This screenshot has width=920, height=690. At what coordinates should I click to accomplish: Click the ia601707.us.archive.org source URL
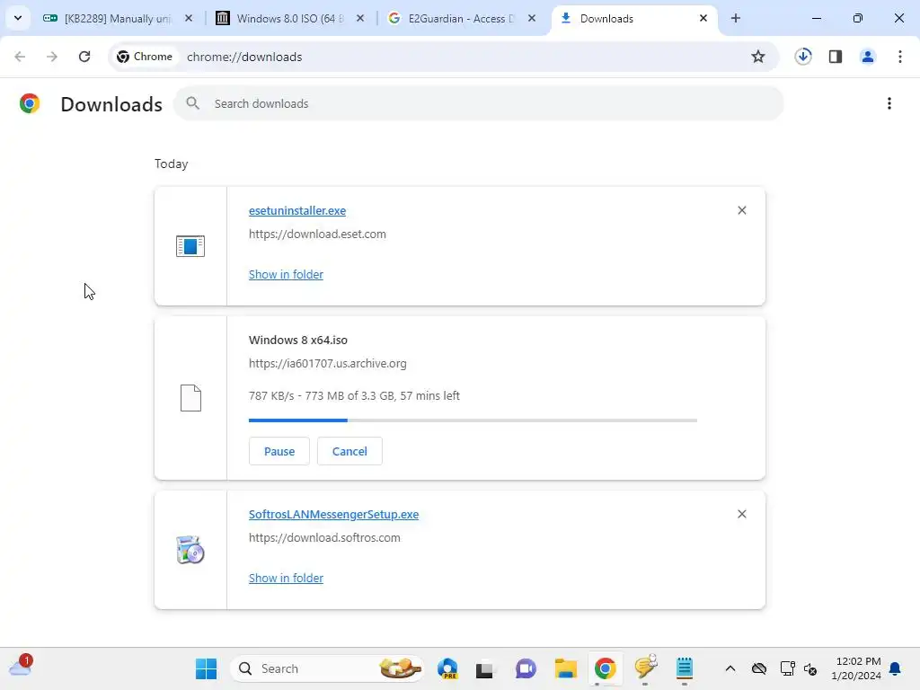tap(327, 363)
